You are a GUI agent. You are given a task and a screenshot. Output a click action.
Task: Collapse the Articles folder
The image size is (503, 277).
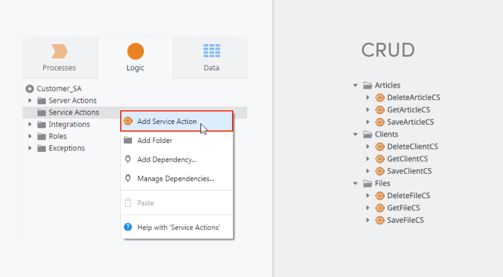point(355,86)
